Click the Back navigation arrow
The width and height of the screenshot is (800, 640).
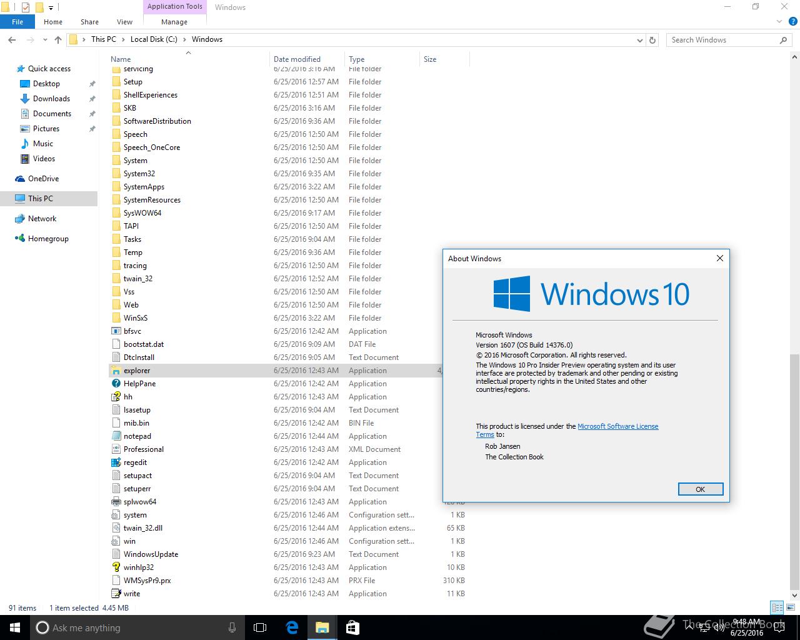point(12,39)
